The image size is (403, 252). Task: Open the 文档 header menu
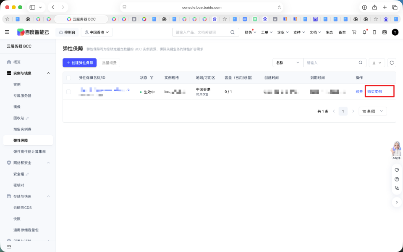(315, 32)
